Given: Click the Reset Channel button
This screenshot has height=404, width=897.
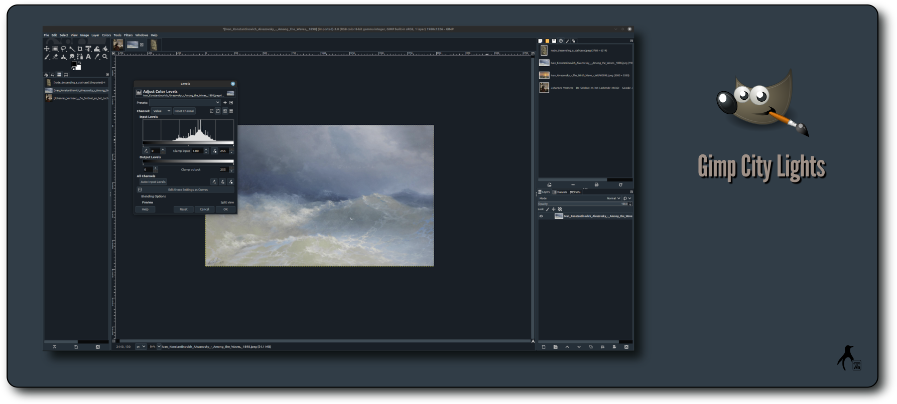Looking at the screenshot, I should tap(184, 111).
